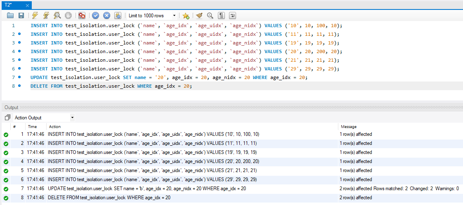
Task: Select the UPDATE test_isolation.user_lock output action
Action: pyautogui.click(x=147, y=189)
